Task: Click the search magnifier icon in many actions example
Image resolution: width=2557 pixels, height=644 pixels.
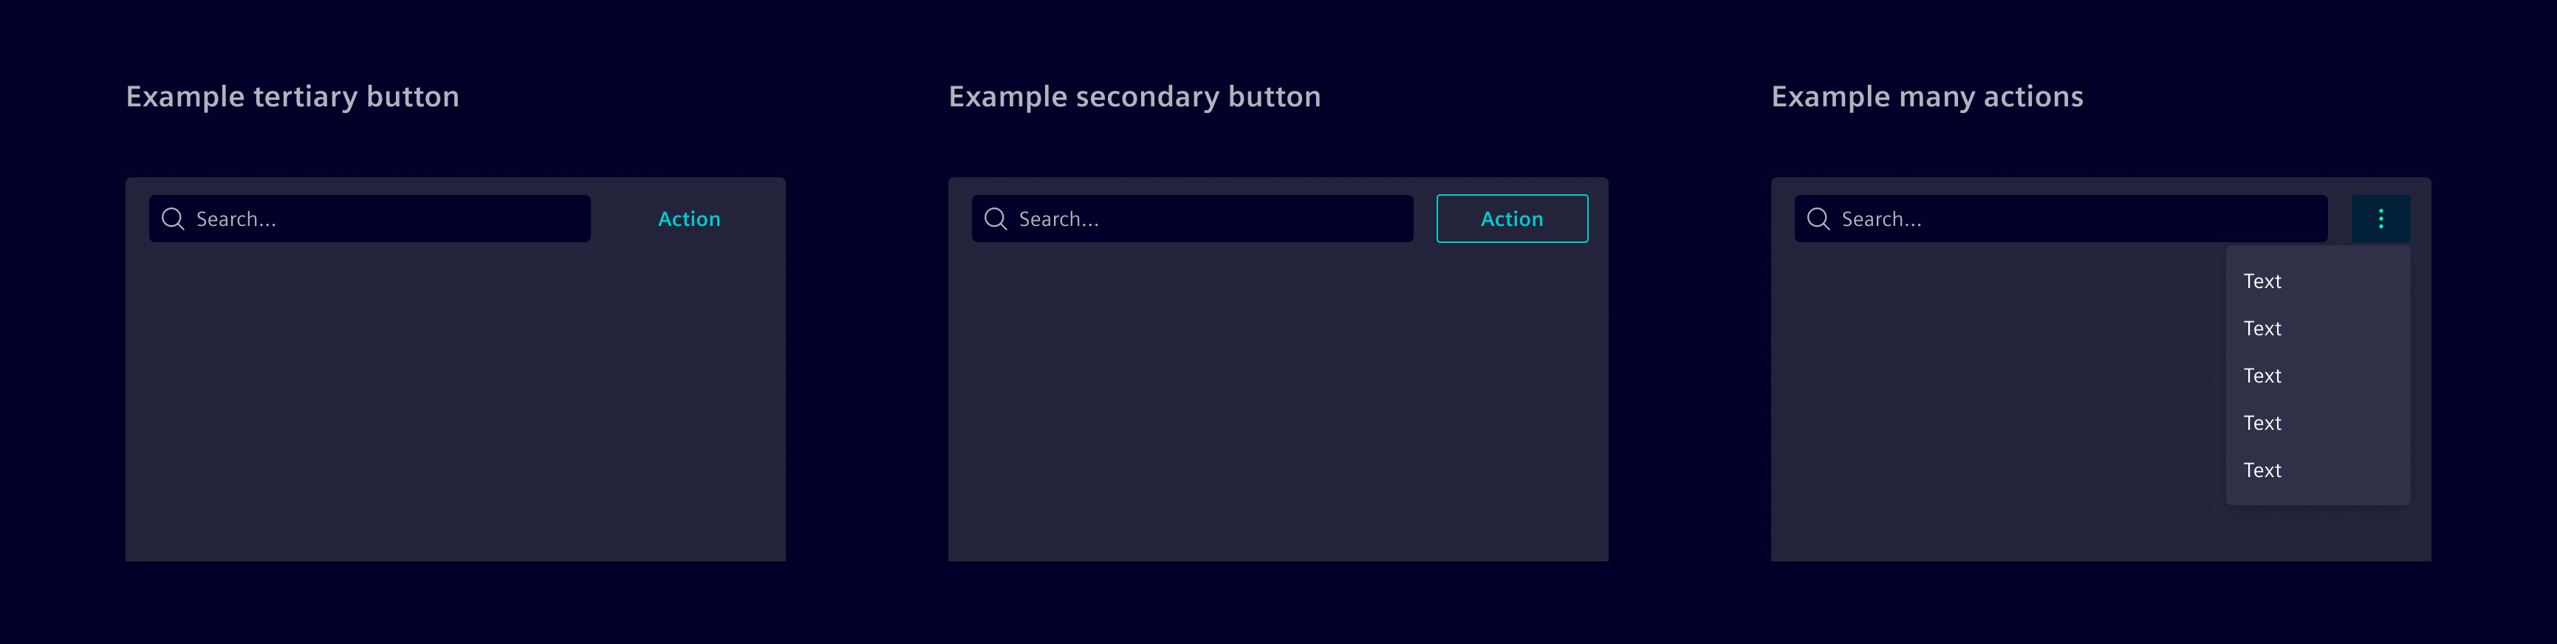Action: (1818, 219)
